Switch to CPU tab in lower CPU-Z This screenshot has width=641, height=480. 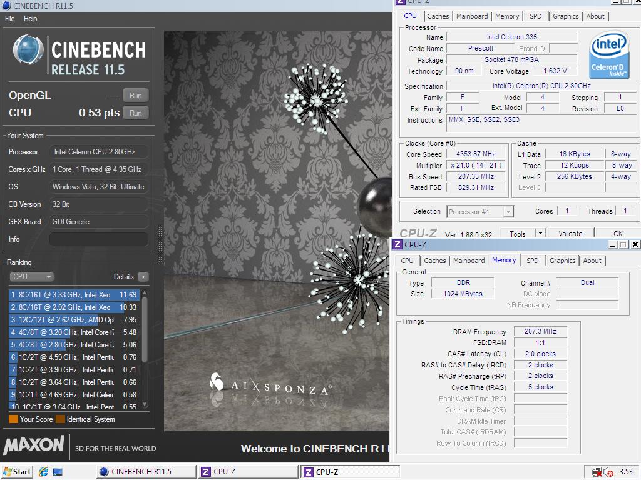click(x=407, y=261)
